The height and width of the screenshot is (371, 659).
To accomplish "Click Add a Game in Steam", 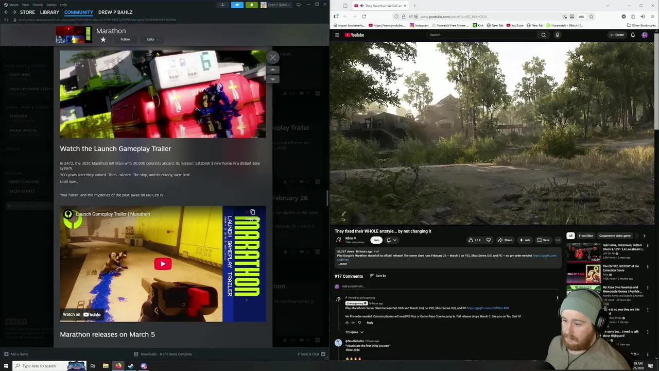I will pos(15,354).
